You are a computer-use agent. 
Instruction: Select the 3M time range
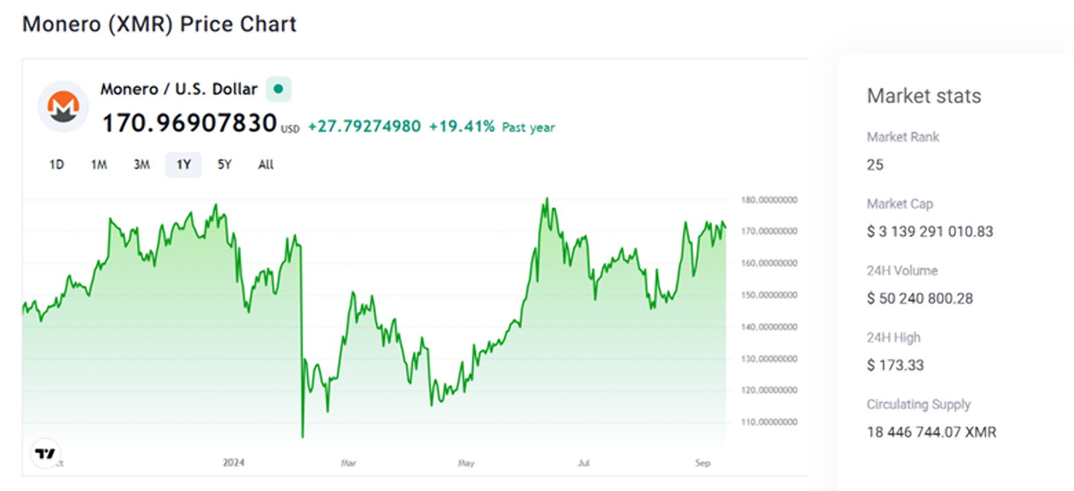coord(141,165)
